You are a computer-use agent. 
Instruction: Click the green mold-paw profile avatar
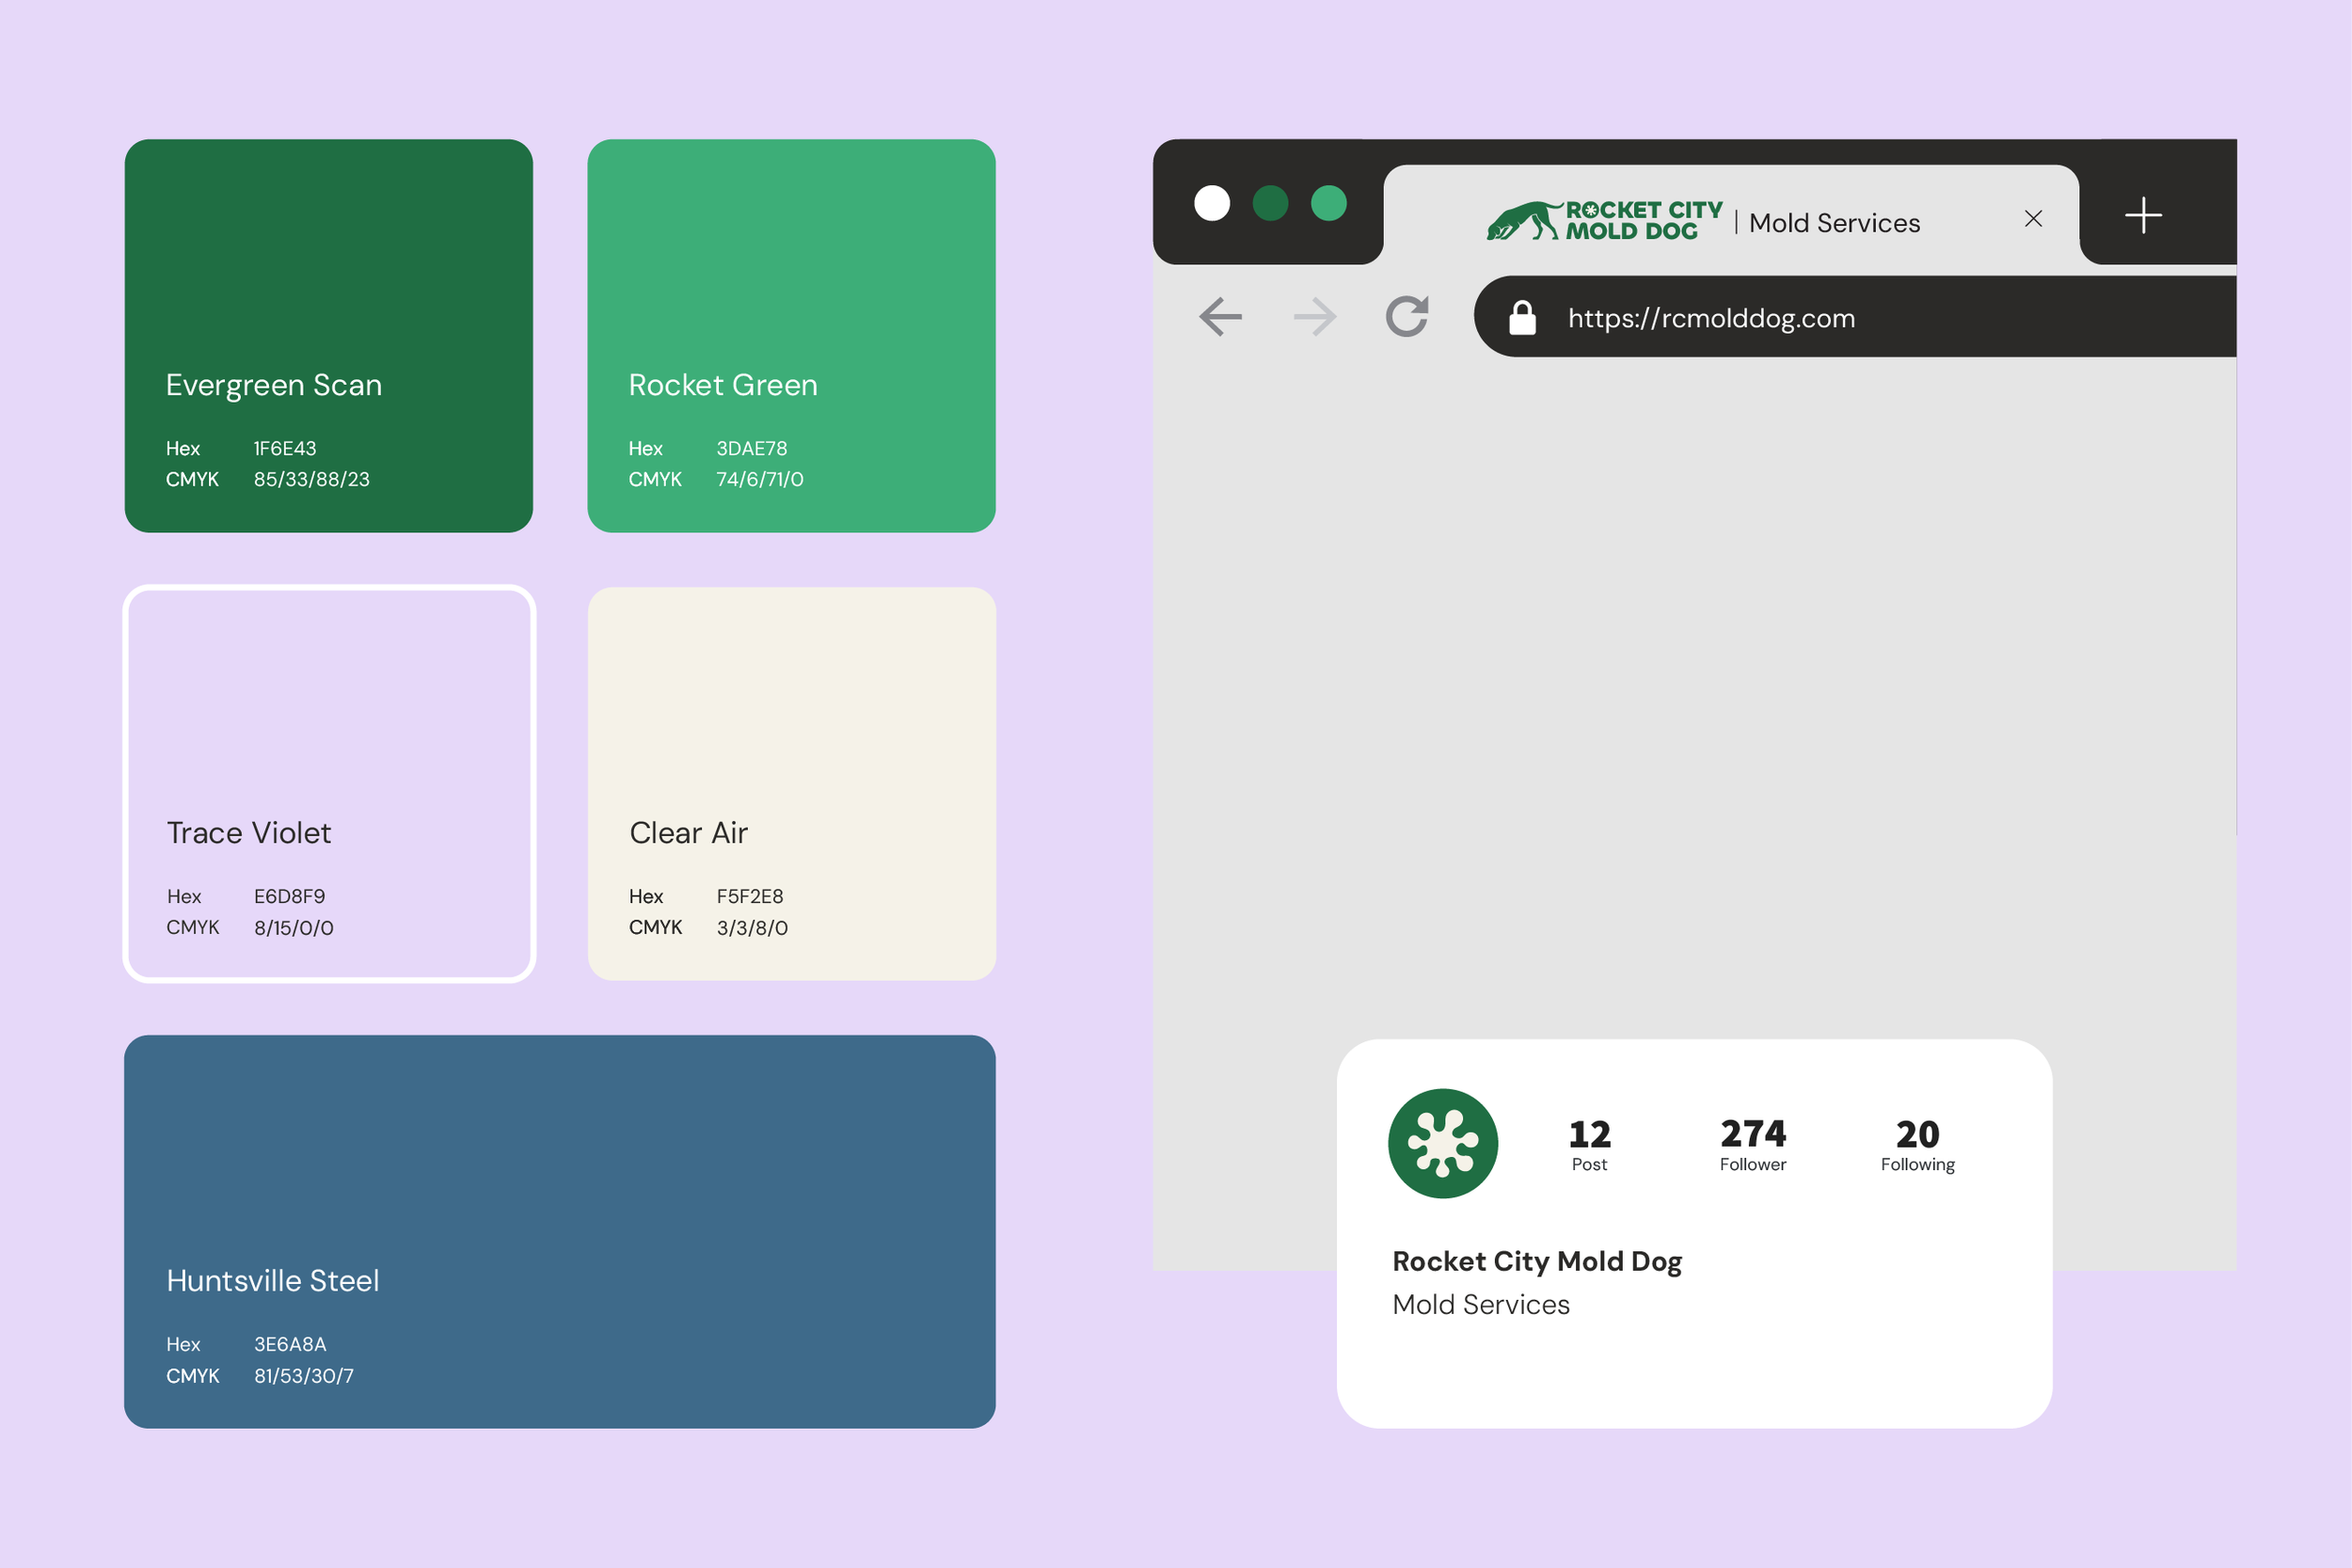point(1442,1143)
